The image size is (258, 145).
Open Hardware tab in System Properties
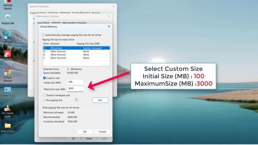[x=53, y=13]
